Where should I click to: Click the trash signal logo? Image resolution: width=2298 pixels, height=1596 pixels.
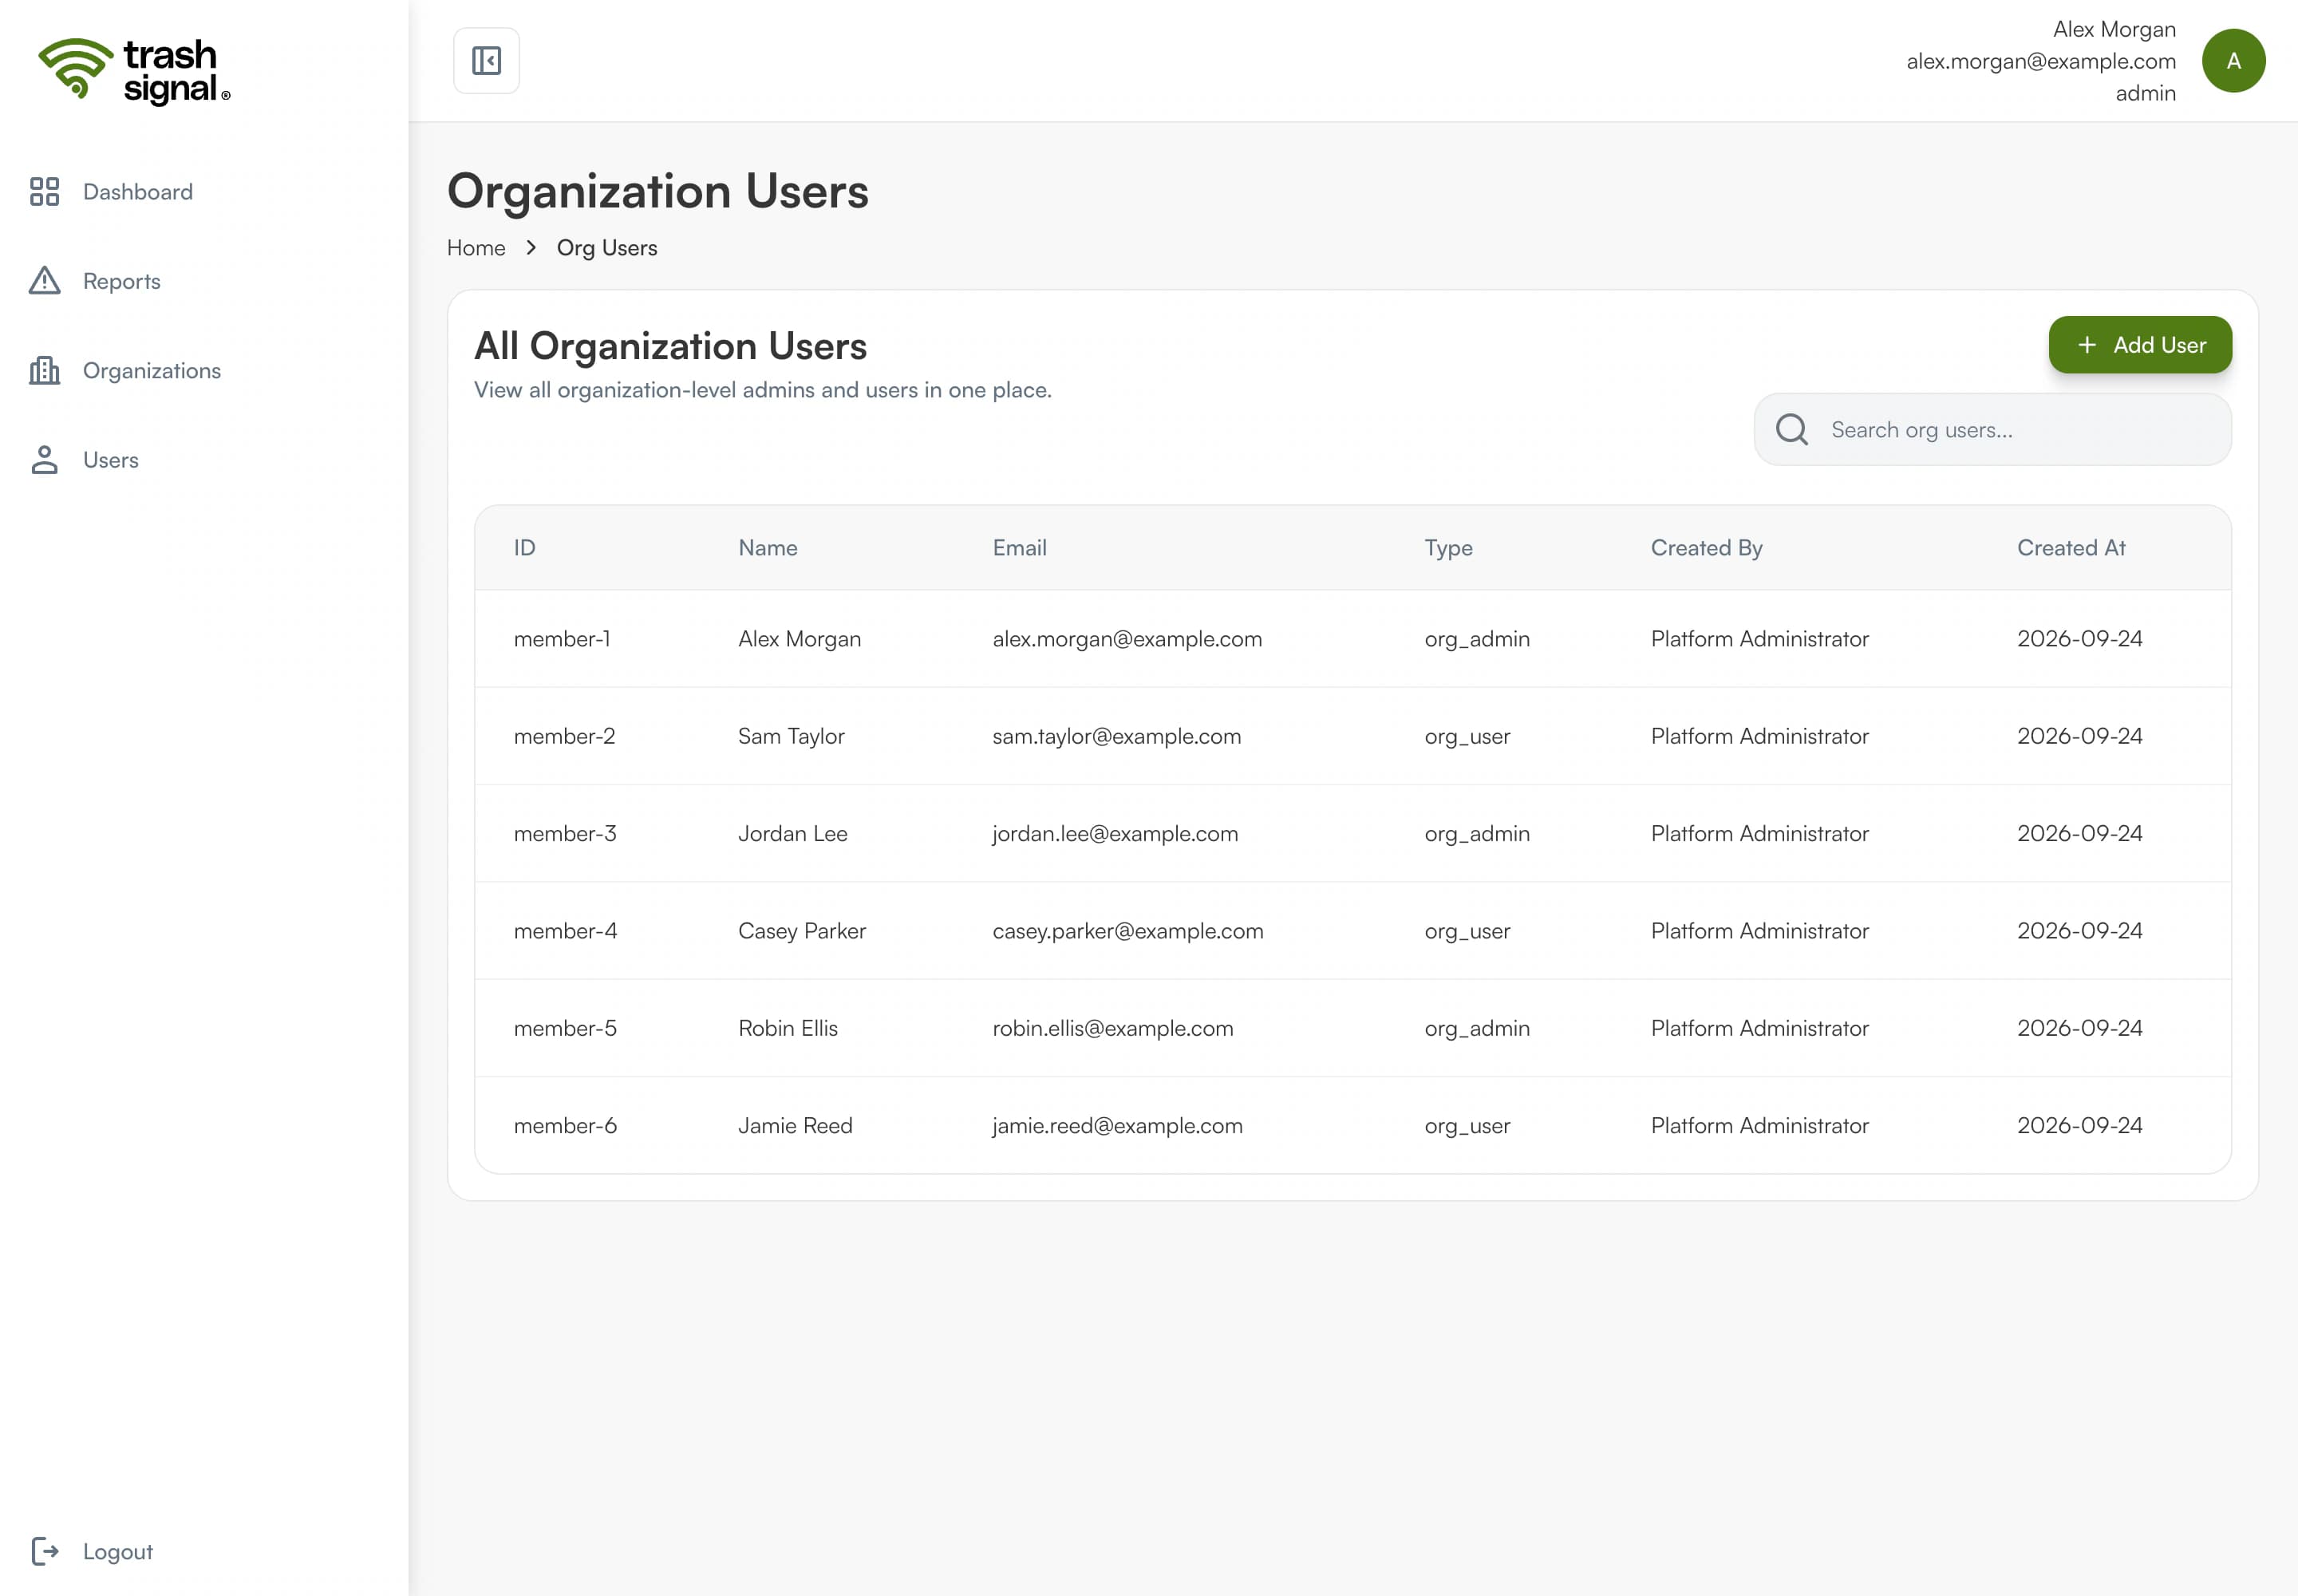click(x=134, y=71)
